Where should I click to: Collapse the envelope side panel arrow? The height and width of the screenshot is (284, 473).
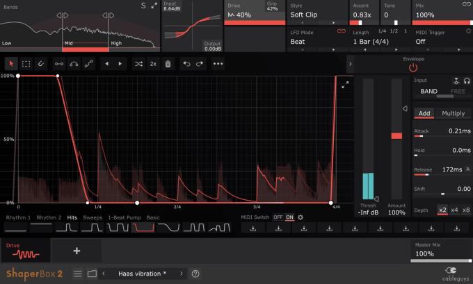tap(350, 64)
